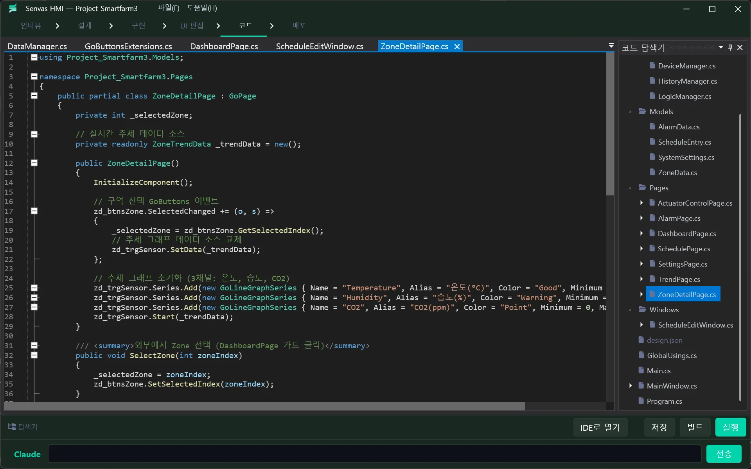Expand DashboardPage.cs node in explorer

coord(641,233)
